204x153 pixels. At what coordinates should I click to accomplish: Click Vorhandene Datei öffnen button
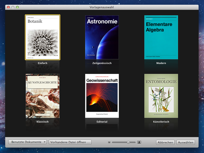[70, 142]
